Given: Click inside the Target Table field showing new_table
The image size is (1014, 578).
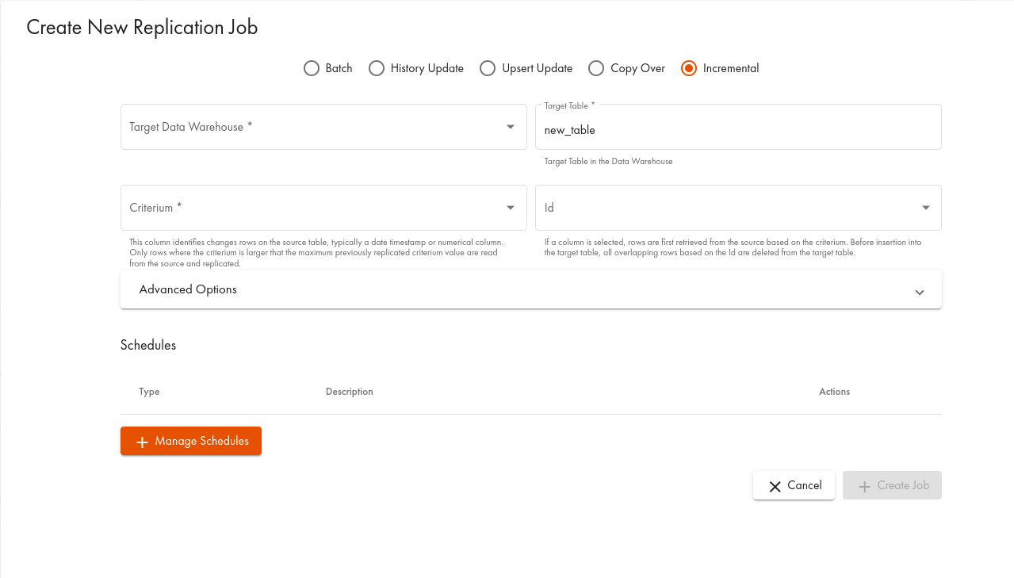Looking at the screenshot, I should pos(737,130).
